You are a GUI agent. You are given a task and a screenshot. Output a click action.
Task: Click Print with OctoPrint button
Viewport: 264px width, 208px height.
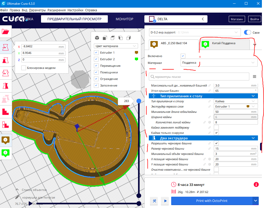[212, 201]
